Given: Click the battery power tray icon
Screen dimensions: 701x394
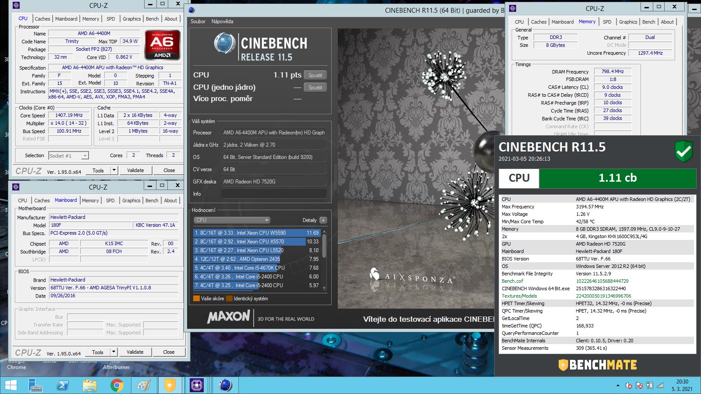Looking at the screenshot, I should [650, 386].
